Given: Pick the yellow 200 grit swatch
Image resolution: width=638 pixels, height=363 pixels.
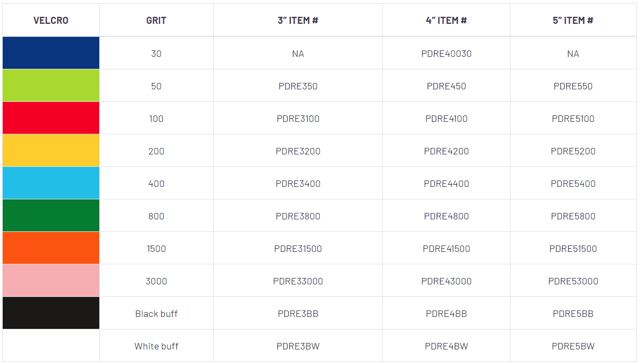Looking at the screenshot, I should click(51, 151).
